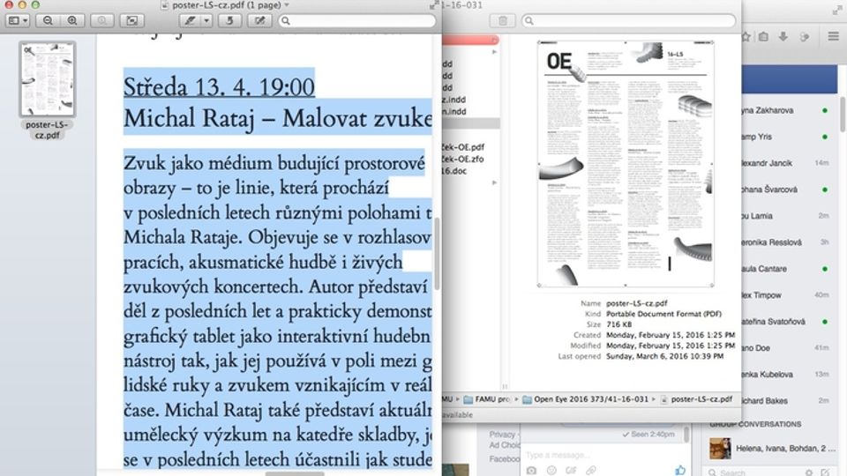Click the heading Středa 13. 4. 19:00
The image size is (847, 476).
219,87
